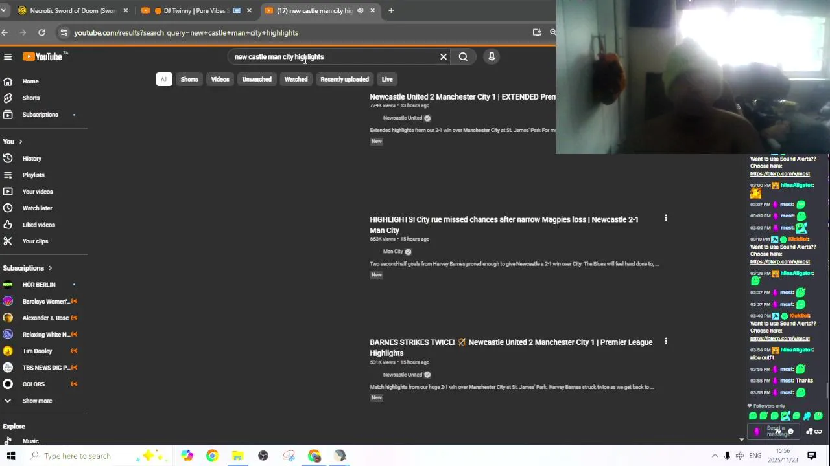Open the Man City channel link
The image size is (830, 466).
pyautogui.click(x=393, y=252)
